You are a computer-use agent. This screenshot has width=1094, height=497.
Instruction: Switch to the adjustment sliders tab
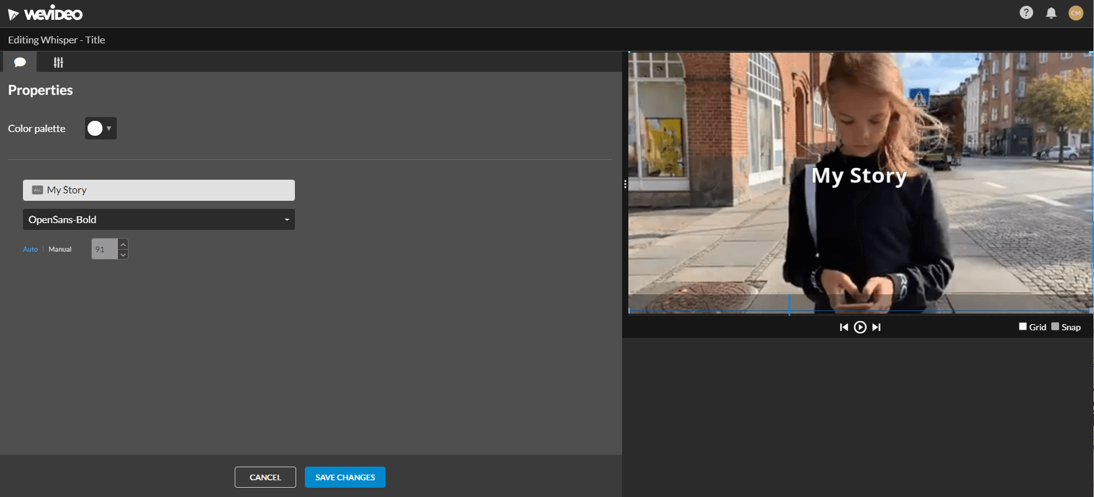click(x=58, y=62)
